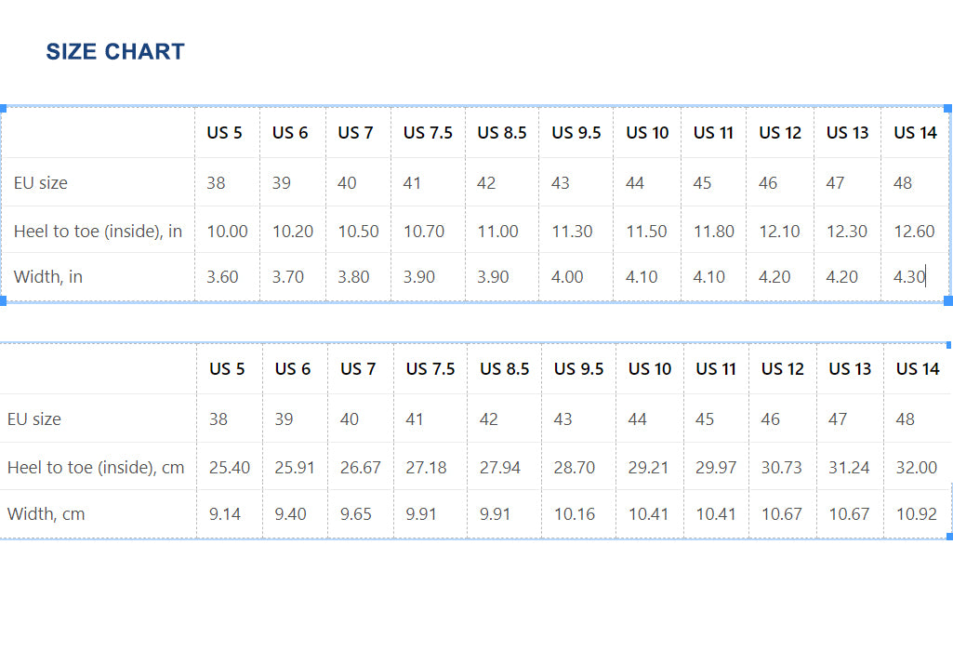This screenshot has width=953, height=651.
Task: Click the SIZE CHART heading
Action: click(x=115, y=52)
